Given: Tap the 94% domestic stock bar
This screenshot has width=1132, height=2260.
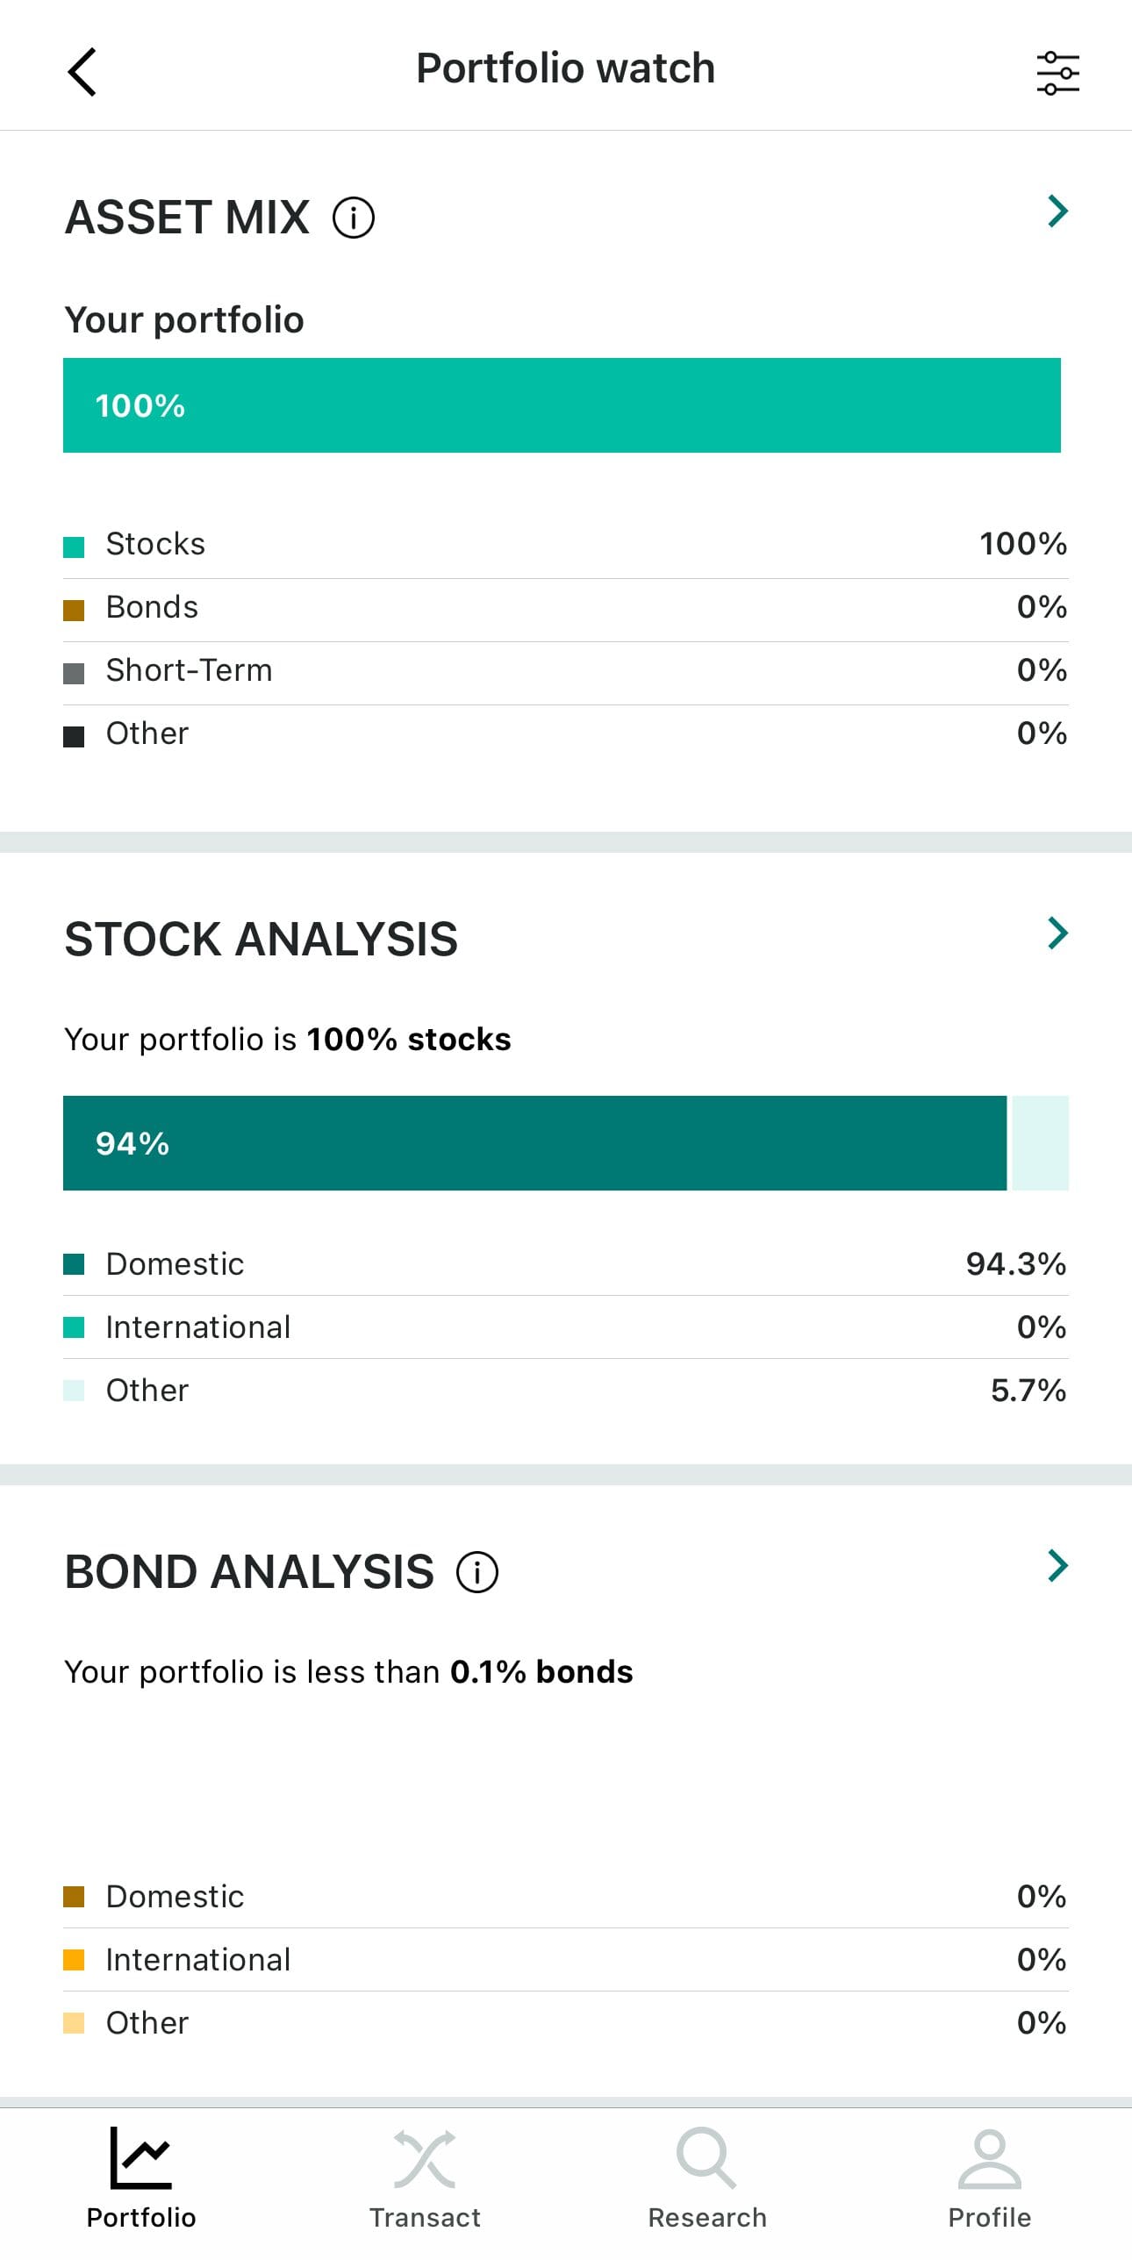Looking at the screenshot, I should coord(534,1143).
